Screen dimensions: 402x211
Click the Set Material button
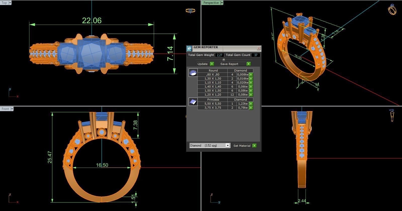[242, 146]
